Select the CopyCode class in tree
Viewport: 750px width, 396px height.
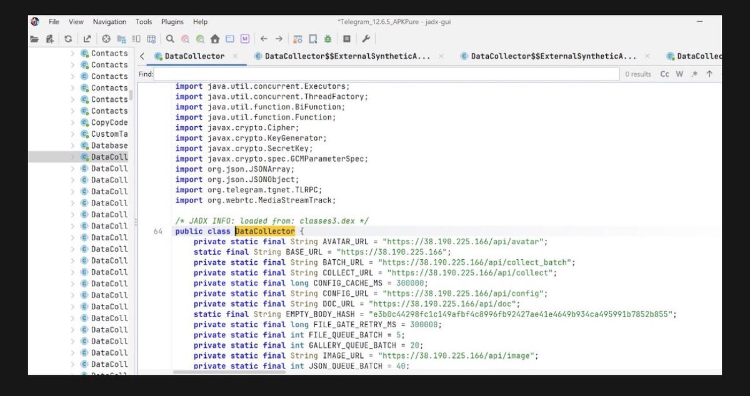pos(109,122)
